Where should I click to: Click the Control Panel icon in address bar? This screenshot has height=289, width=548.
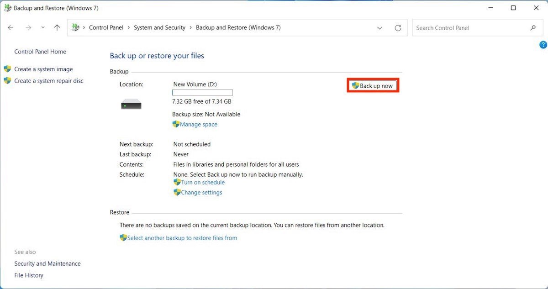click(75, 27)
